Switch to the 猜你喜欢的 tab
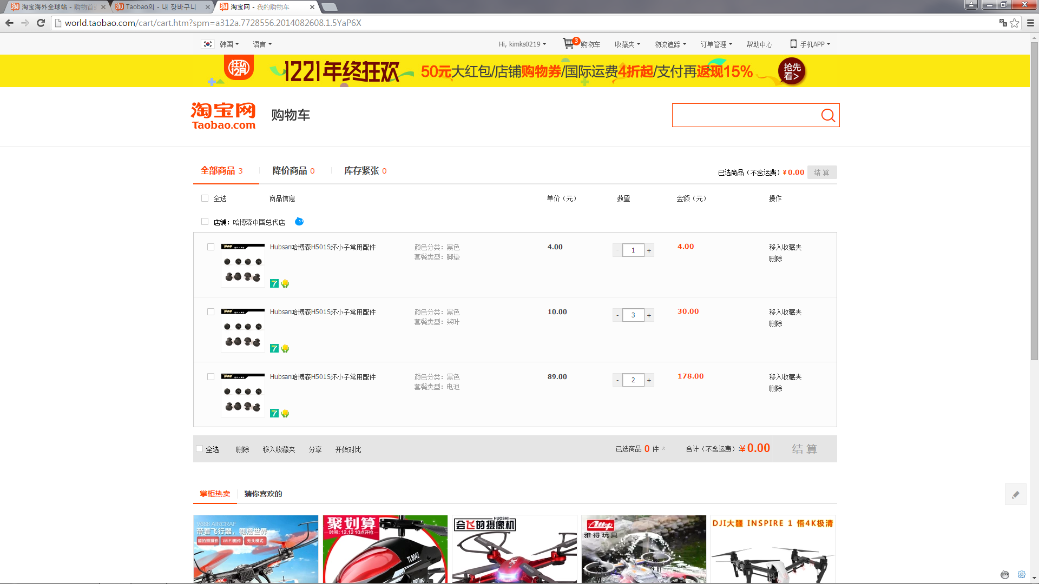 [x=263, y=494]
